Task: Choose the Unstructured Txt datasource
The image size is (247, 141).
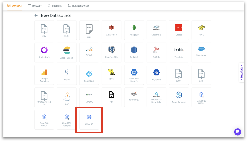Action: coord(44,97)
